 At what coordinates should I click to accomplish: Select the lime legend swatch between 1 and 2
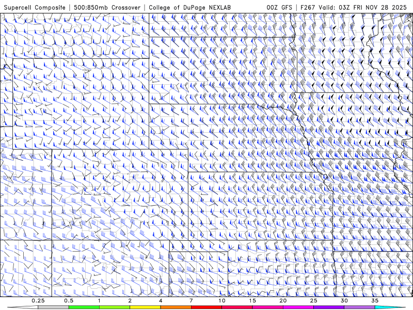point(114,307)
